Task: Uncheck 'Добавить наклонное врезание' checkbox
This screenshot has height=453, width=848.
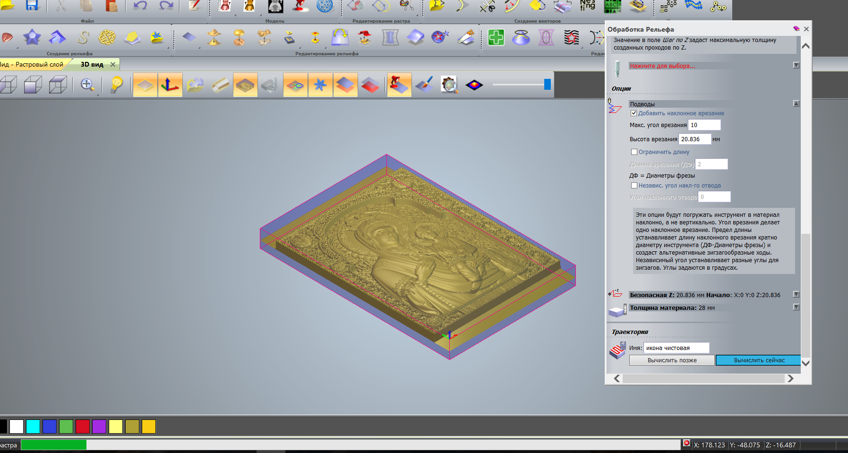Action: click(x=634, y=113)
